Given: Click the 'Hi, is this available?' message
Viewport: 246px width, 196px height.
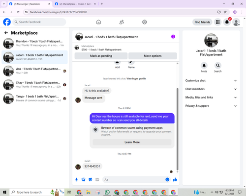Looking at the screenshot, I should click(x=97, y=91).
